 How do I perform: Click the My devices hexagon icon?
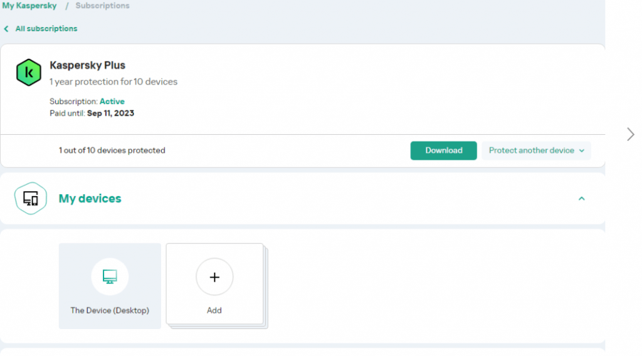pyautogui.click(x=31, y=199)
